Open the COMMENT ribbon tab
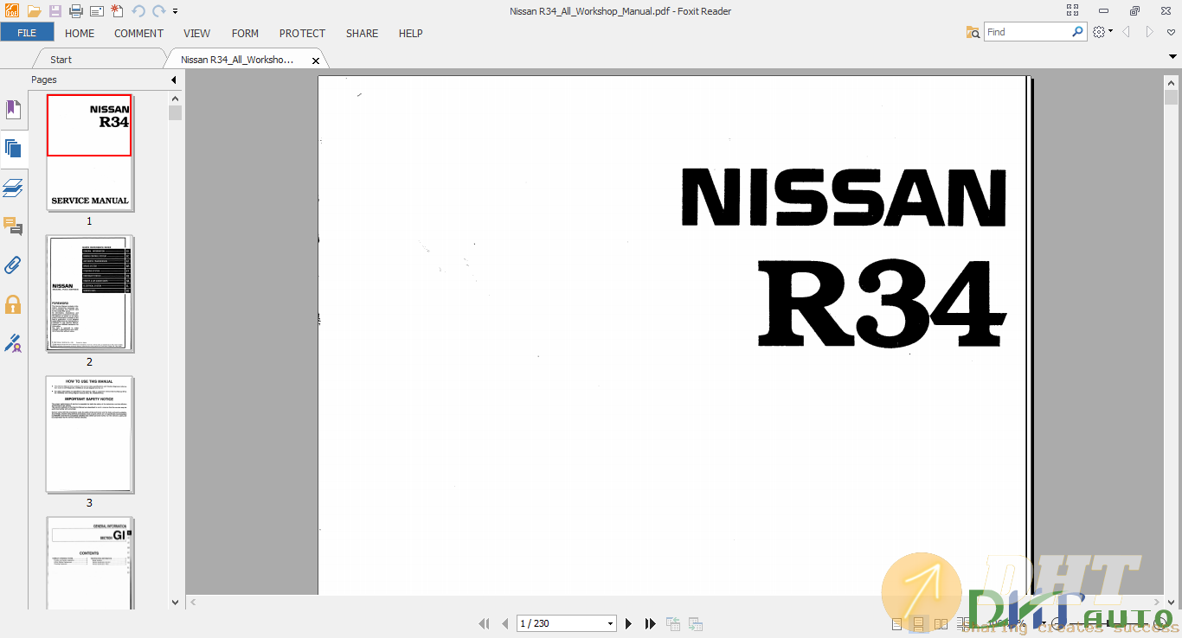Viewport: 1182px width, 638px height. pyautogui.click(x=138, y=33)
